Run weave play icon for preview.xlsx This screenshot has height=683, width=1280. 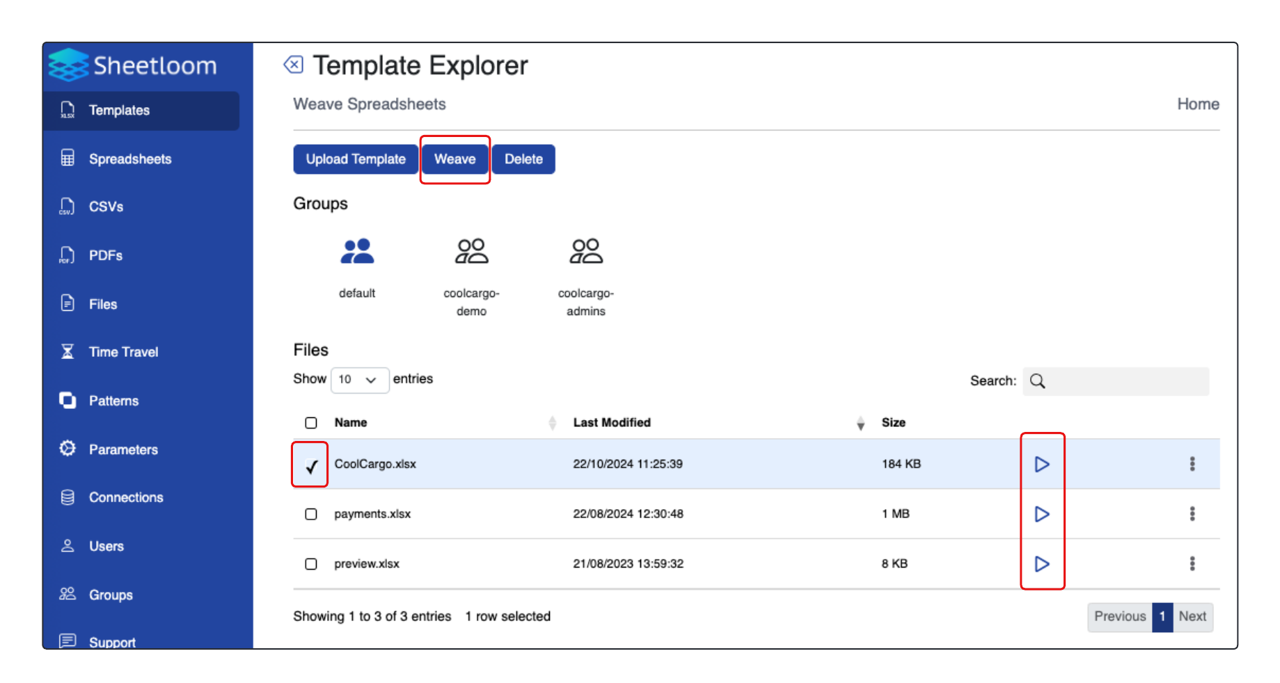(x=1042, y=563)
